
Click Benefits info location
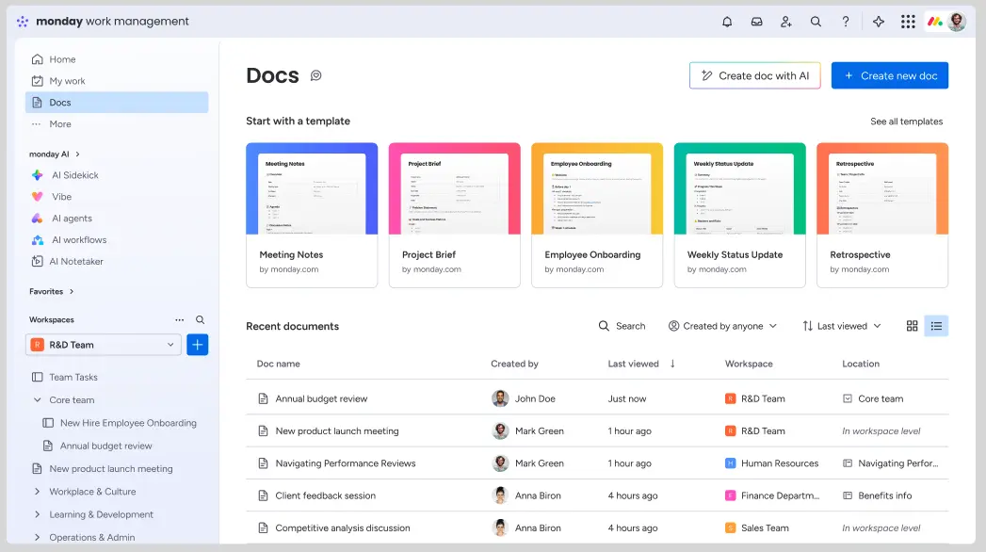(x=877, y=495)
